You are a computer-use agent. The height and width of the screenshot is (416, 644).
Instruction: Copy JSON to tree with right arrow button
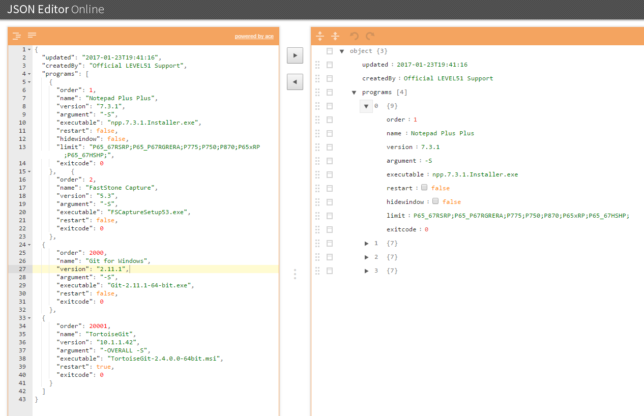[295, 55]
